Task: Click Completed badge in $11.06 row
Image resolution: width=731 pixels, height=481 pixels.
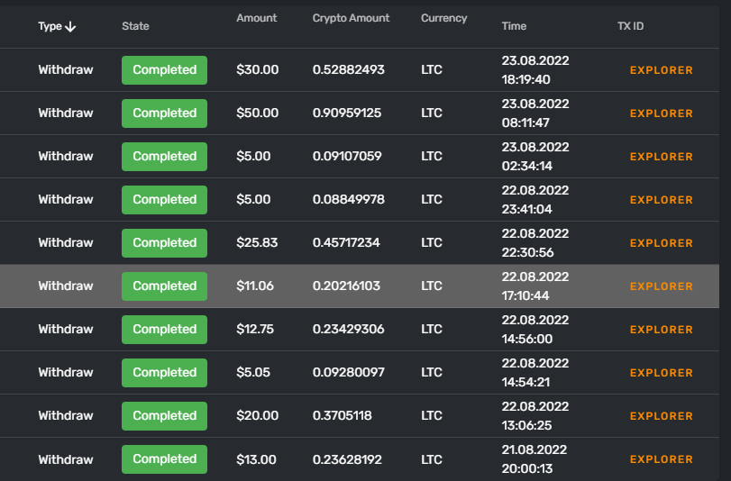Action: pos(165,286)
